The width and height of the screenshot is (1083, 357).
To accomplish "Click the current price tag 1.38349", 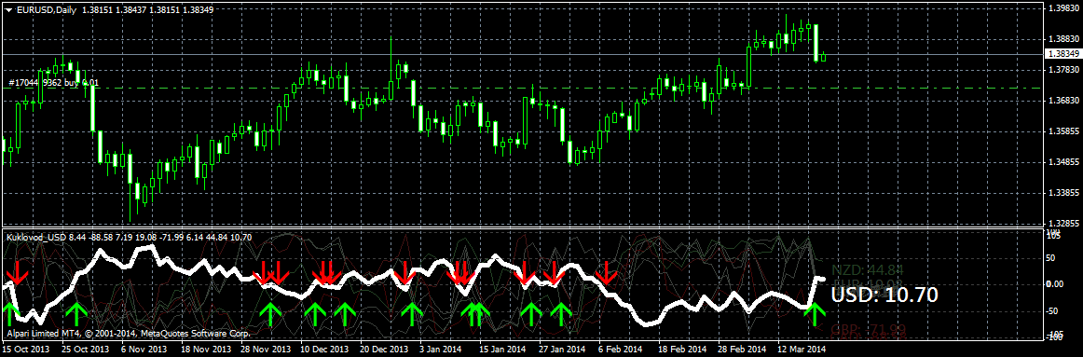I will click(1063, 53).
